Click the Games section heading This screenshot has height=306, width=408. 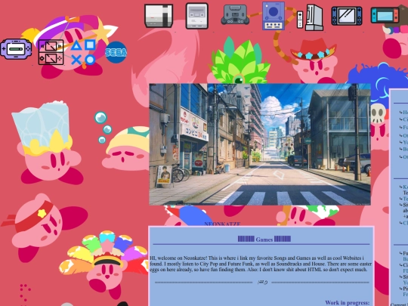tap(264, 239)
